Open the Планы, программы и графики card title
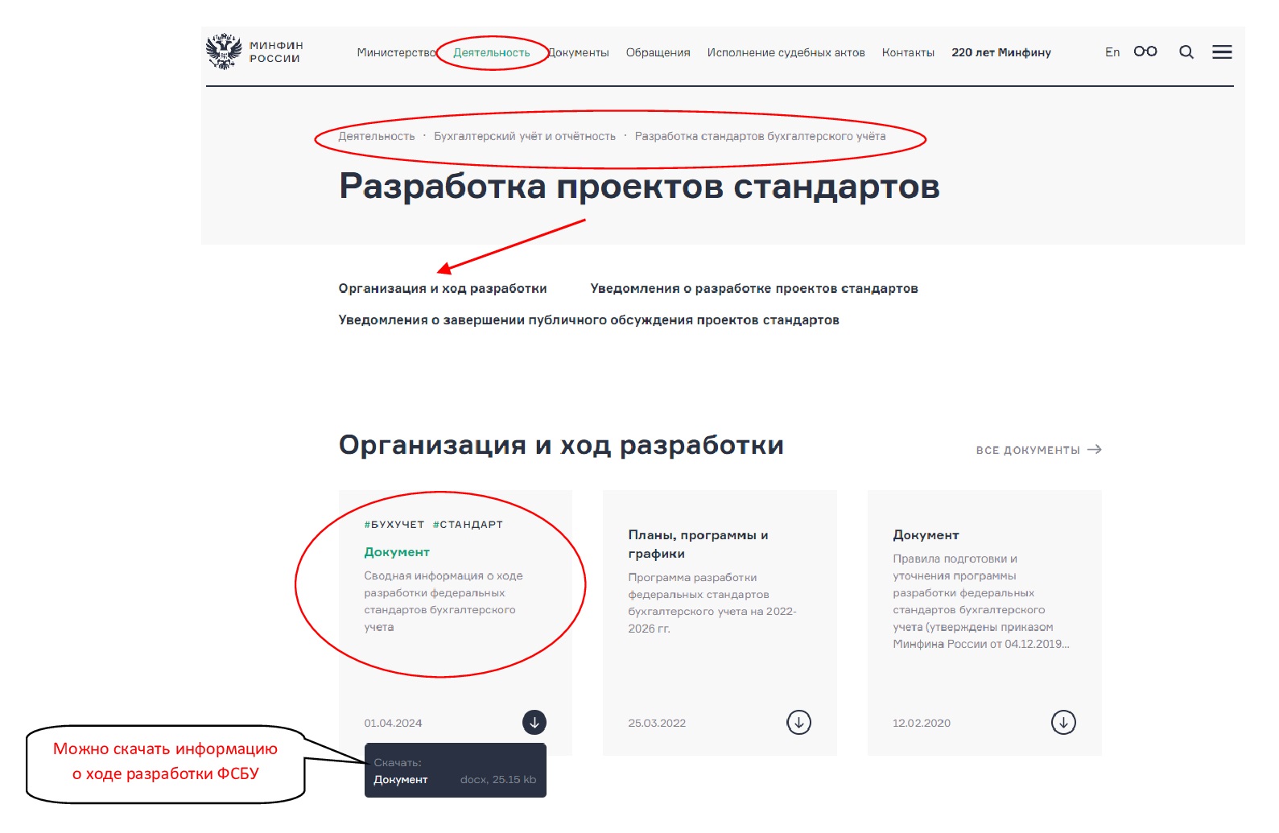 698,544
